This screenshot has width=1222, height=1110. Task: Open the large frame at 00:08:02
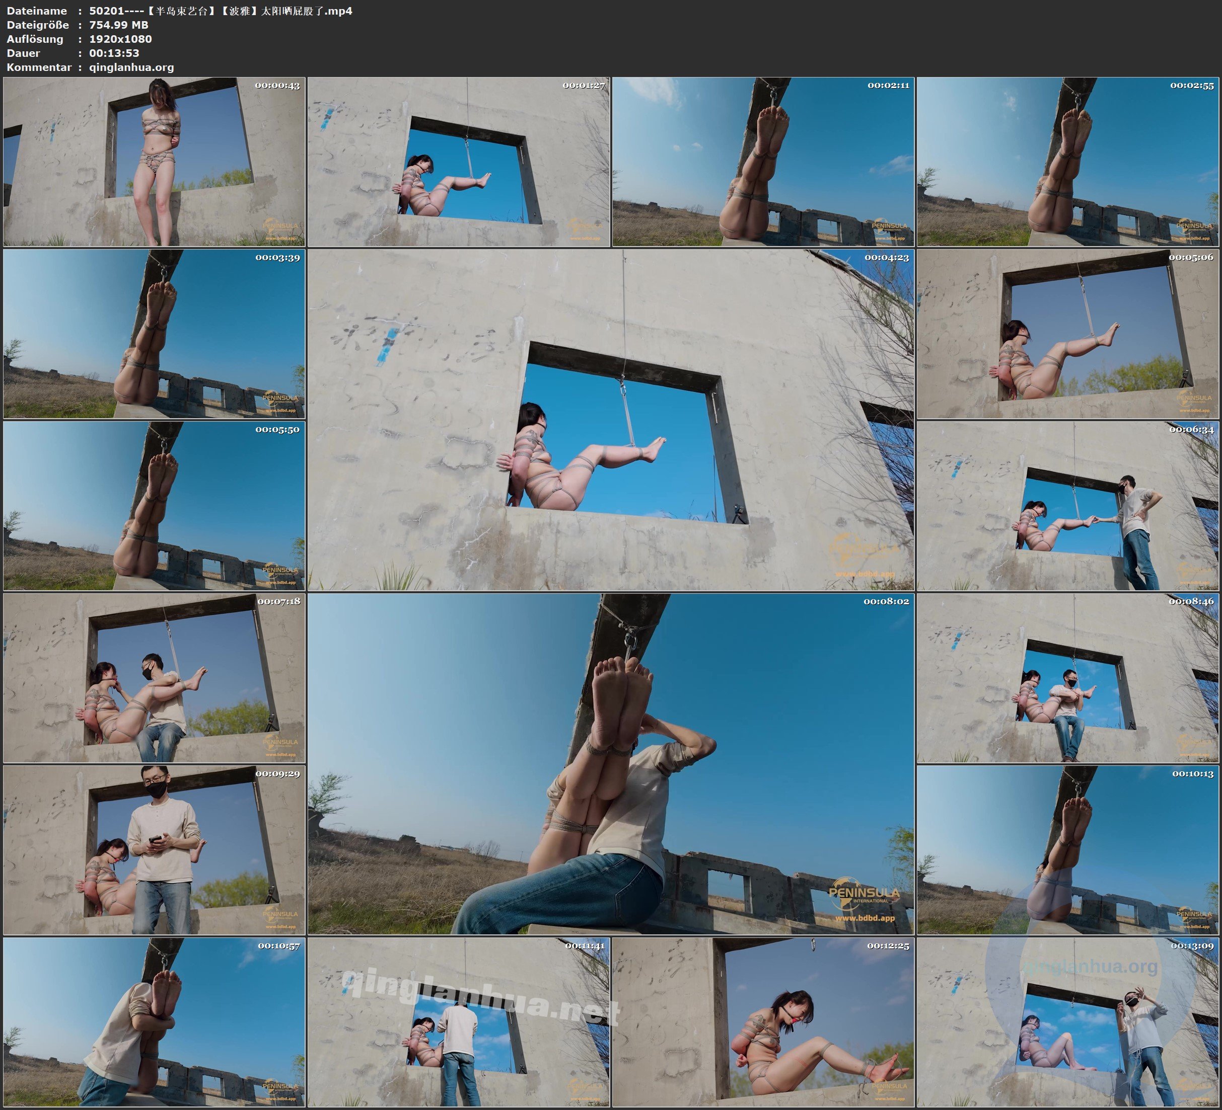611,763
